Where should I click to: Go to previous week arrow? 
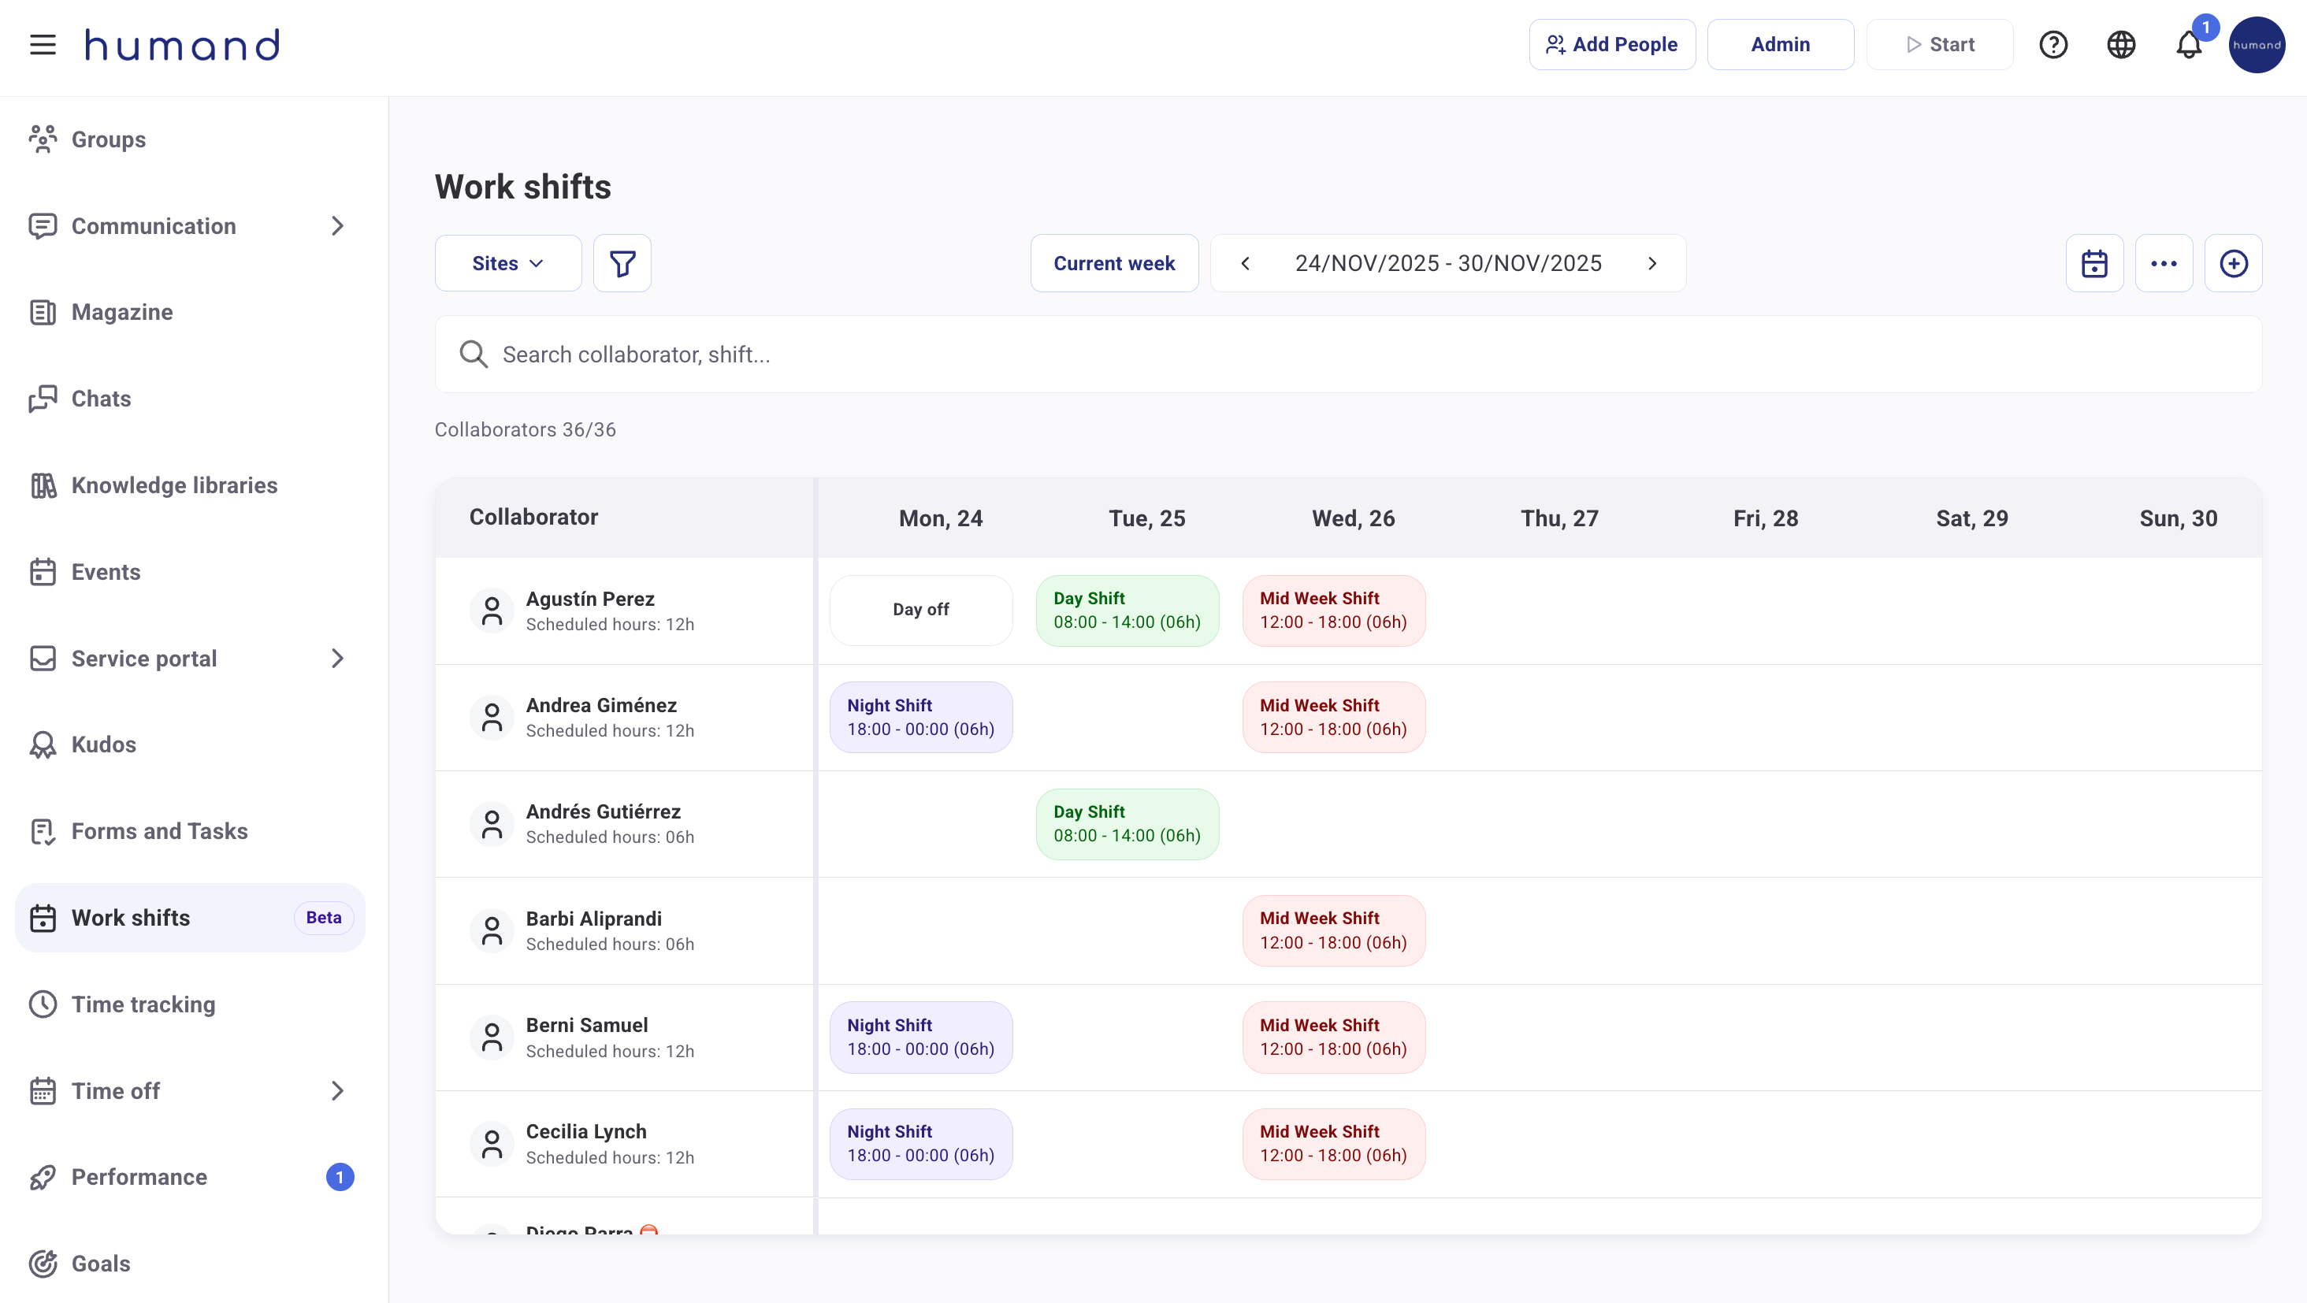click(1245, 263)
